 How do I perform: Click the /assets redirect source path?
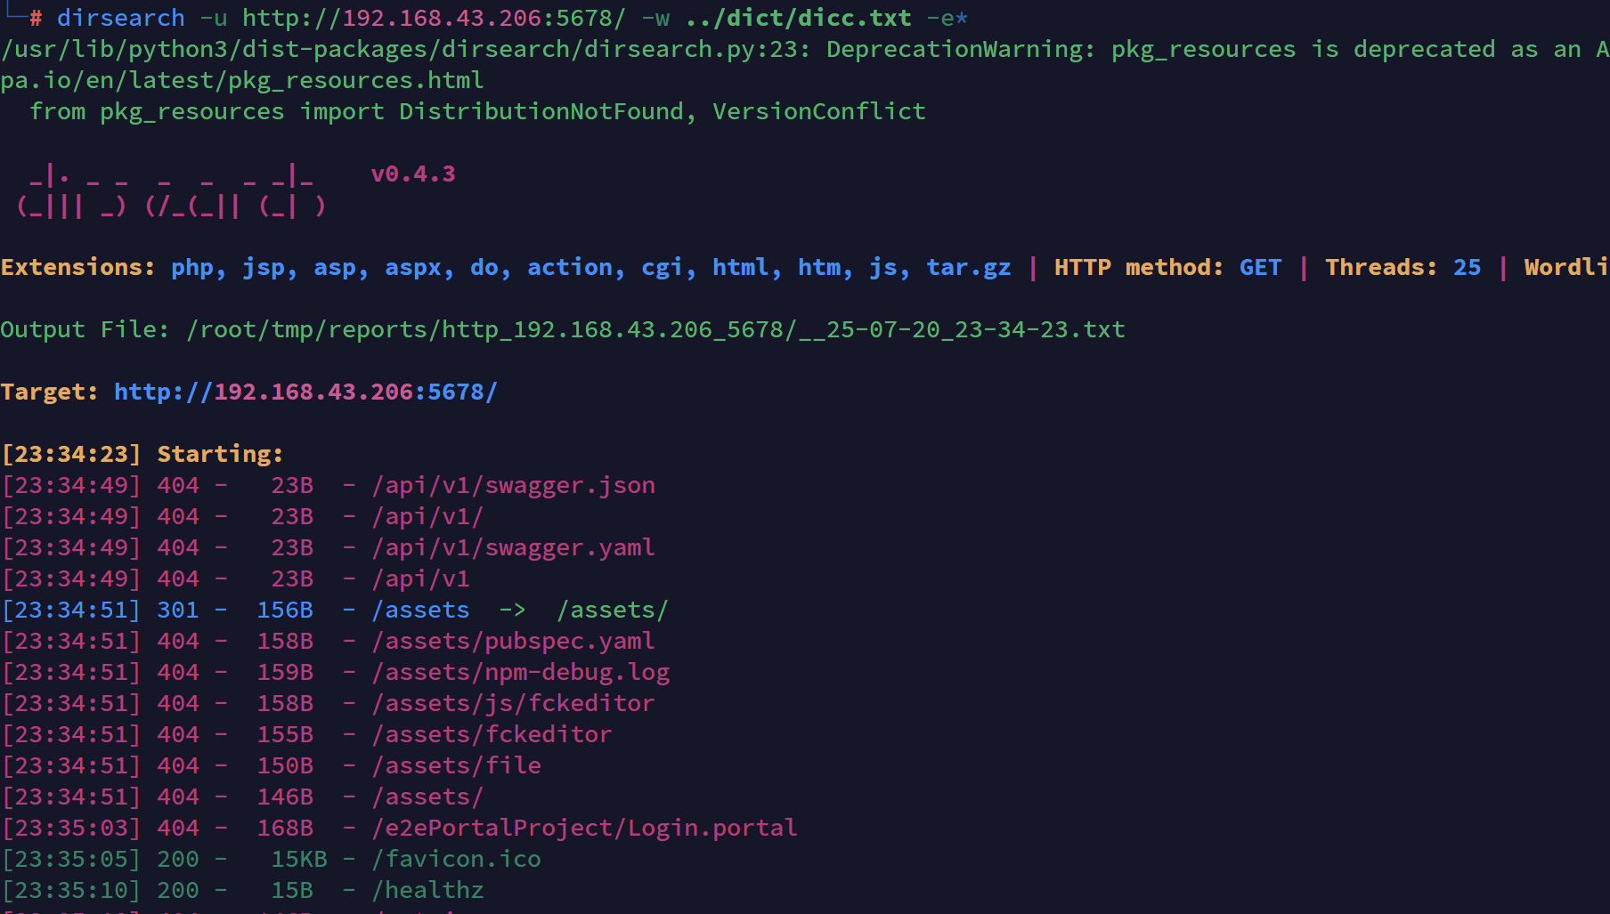pyautogui.click(x=420, y=610)
